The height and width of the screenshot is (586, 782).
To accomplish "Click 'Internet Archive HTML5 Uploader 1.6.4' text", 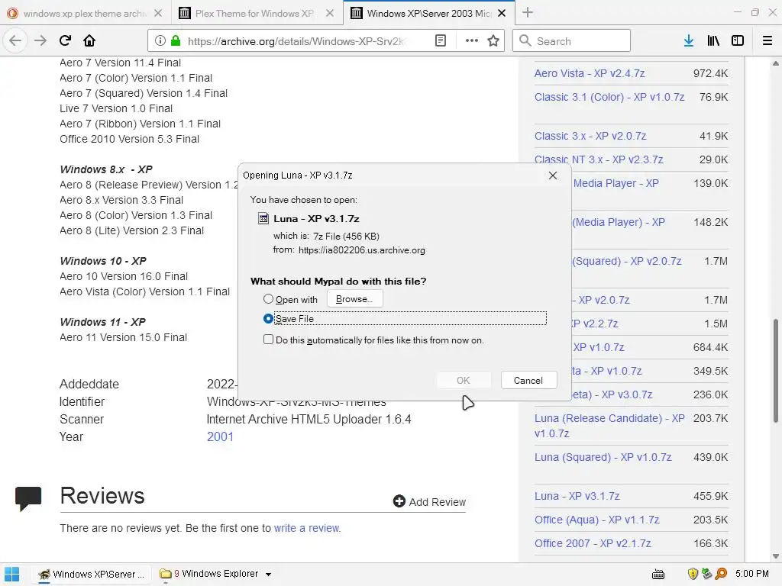I will click(x=309, y=419).
